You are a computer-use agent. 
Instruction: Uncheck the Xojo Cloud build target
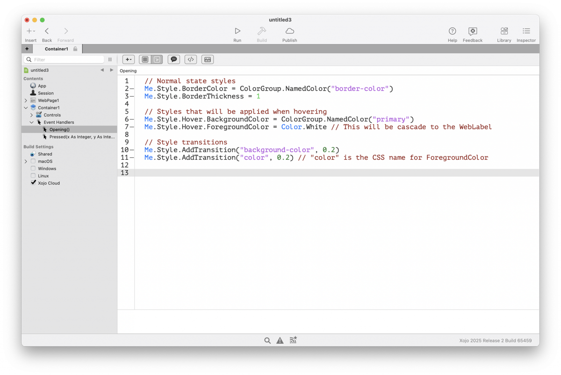pos(33,183)
